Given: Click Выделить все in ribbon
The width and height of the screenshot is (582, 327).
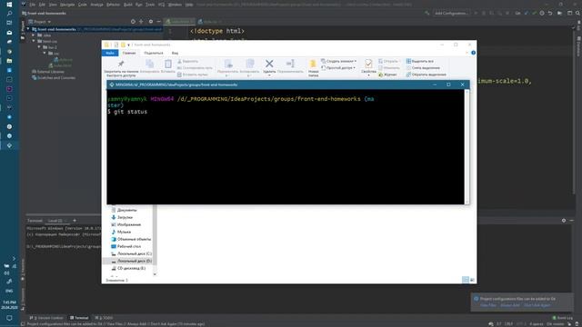Looking at the screenshot, I should click(420, 61).
